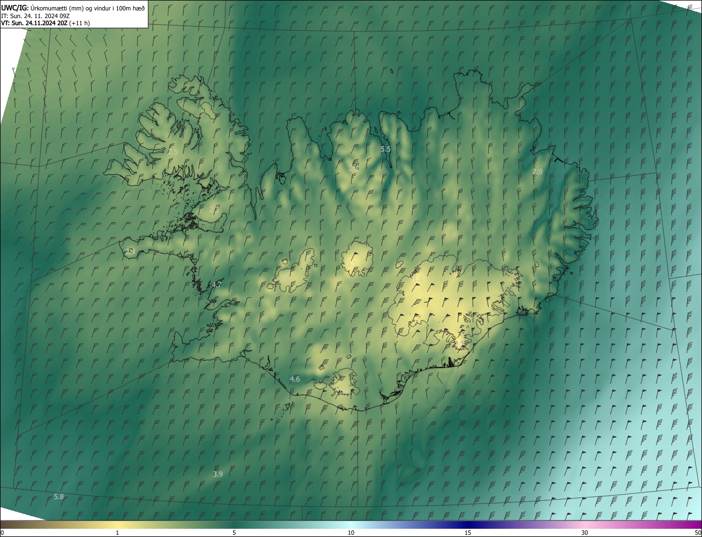Click the 30 tick label on the colour scale
Screen dimensions: 702x537
click(x=585, y=533)
